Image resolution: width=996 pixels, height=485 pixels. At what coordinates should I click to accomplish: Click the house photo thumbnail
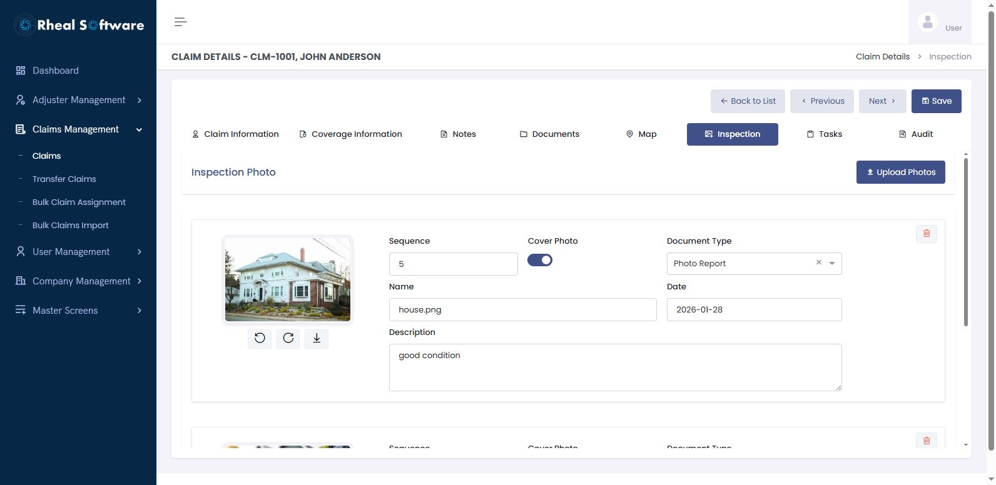click(x=288, y=279)
